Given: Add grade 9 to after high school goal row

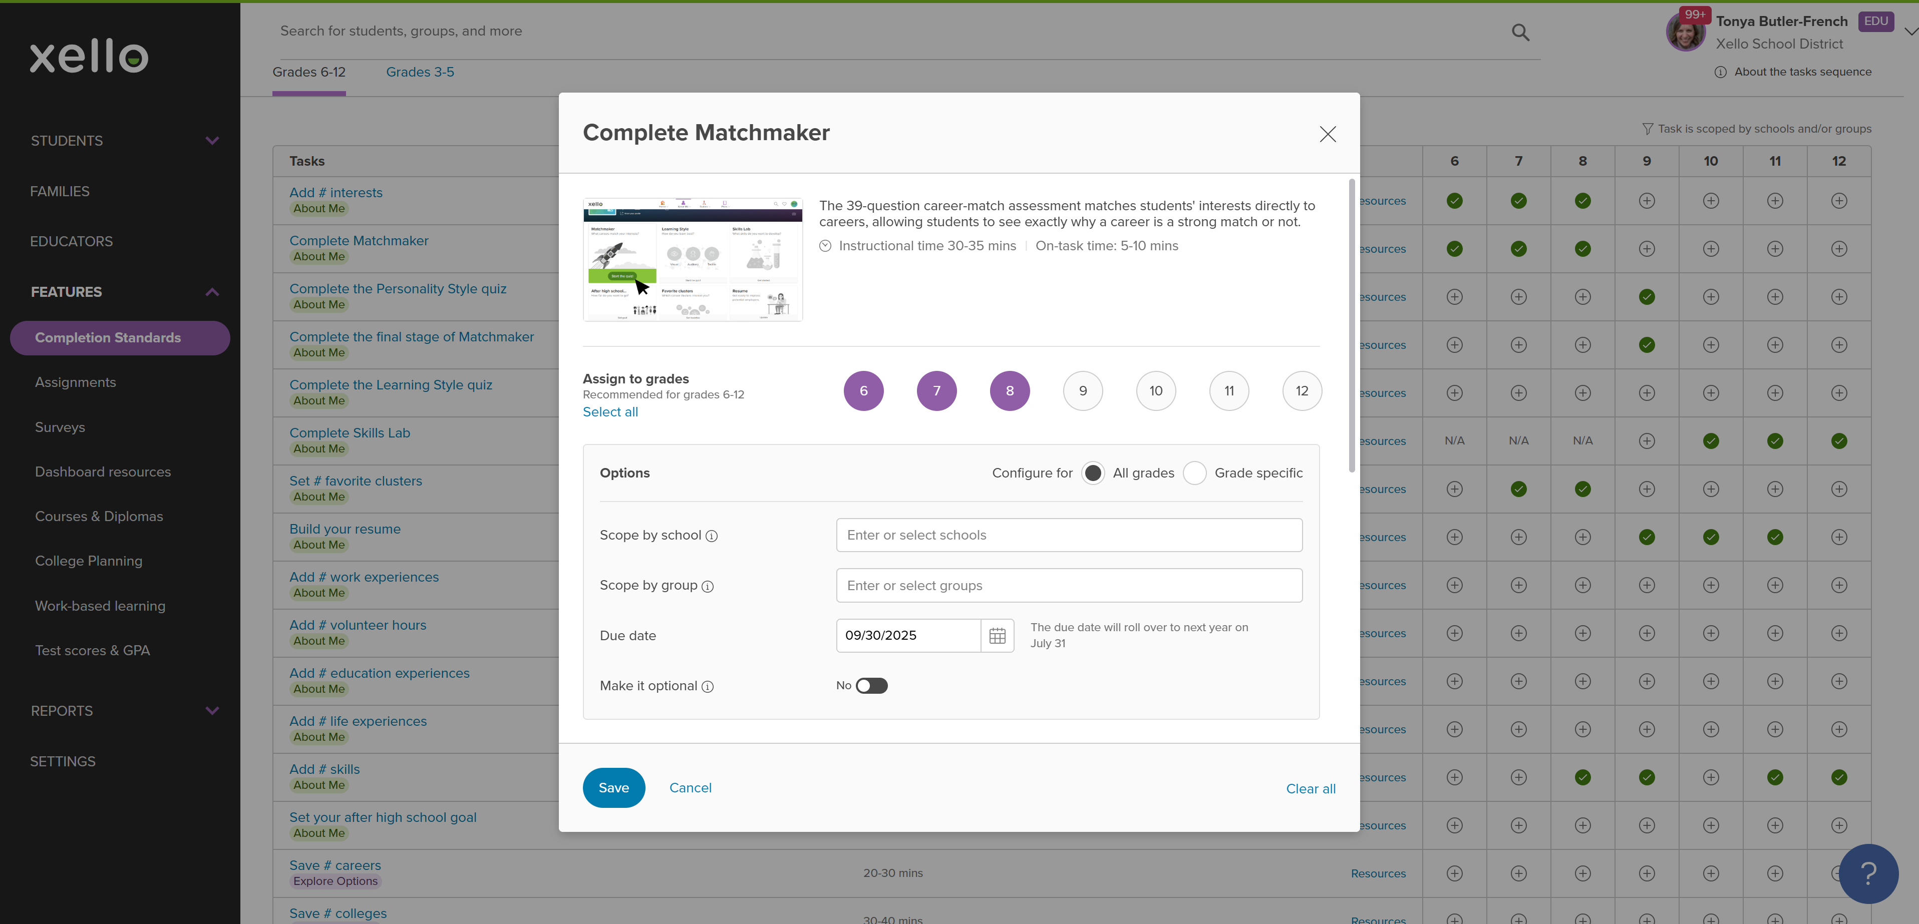Looking at the screenshot, I should (x=1647, y=826).
